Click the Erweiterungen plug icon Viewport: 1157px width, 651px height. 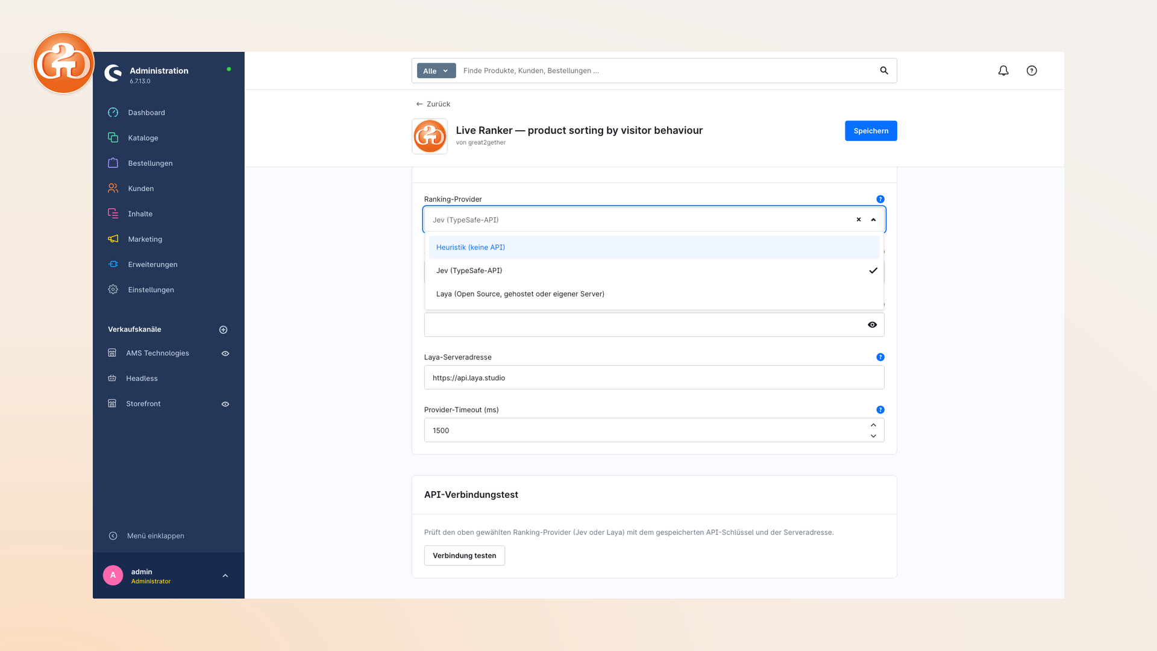pyautogui.click(x=113, y=265)
